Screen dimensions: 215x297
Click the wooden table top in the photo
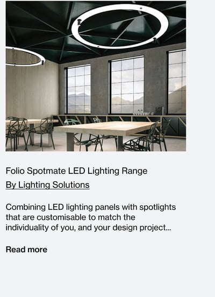coord(108,128)
